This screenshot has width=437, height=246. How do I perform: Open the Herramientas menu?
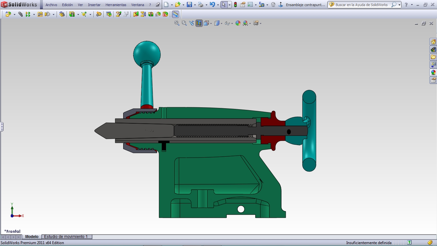[116, 5]
